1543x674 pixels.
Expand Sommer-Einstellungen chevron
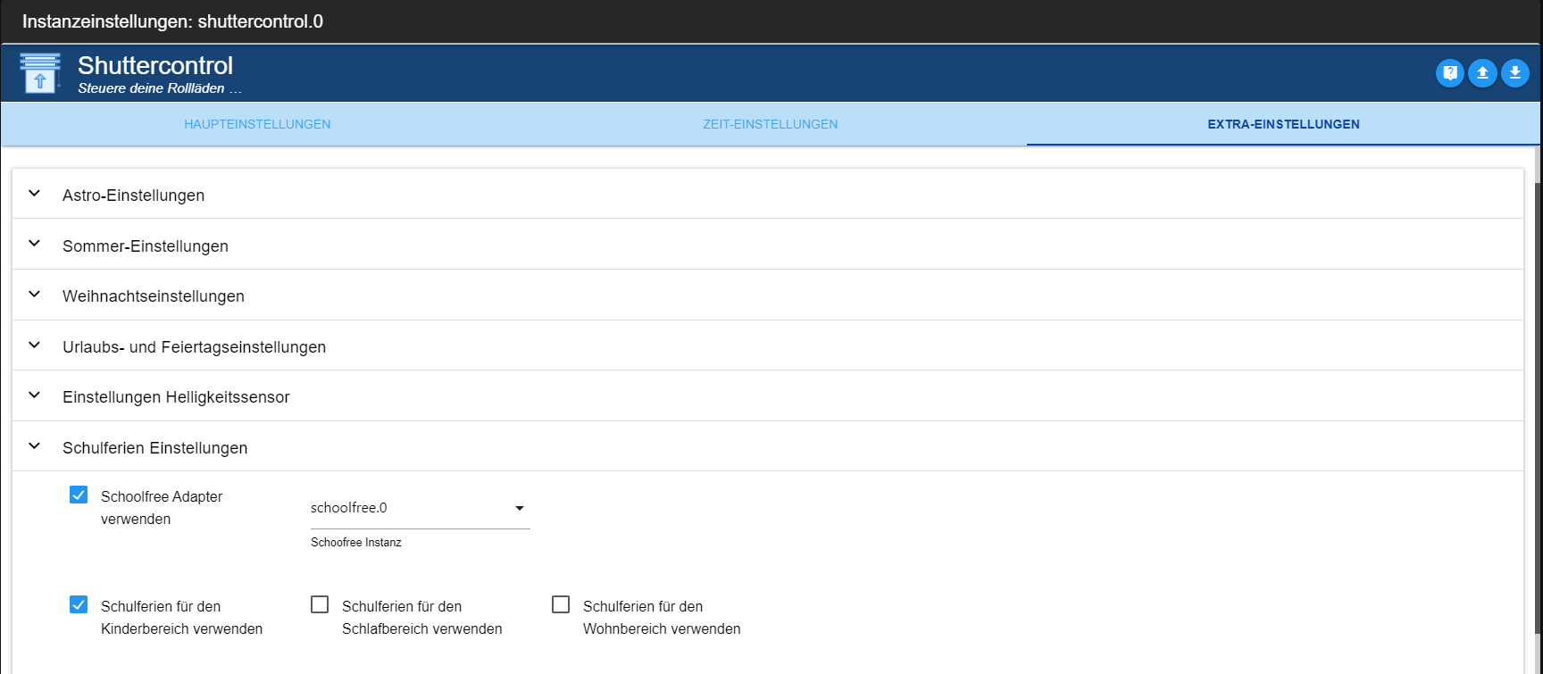pyautogui.click(x=34, y=244)
